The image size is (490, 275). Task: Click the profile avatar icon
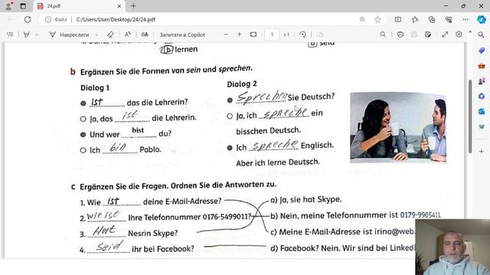tap(8, 6)
